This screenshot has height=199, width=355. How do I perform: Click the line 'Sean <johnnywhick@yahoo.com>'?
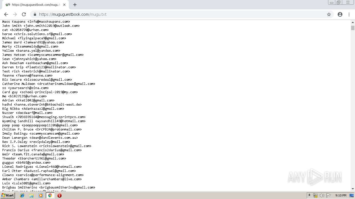tap(29, 59)
